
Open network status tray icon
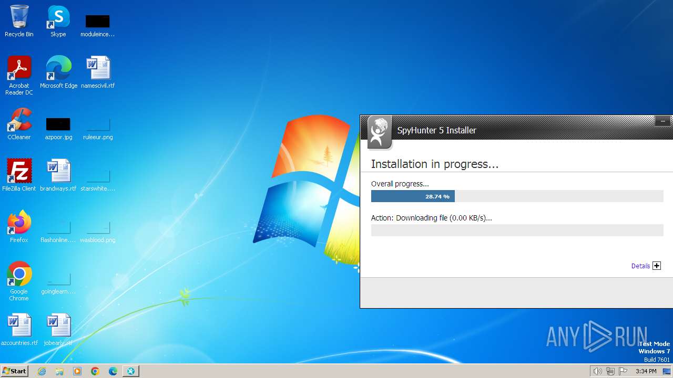pos(610,371)
